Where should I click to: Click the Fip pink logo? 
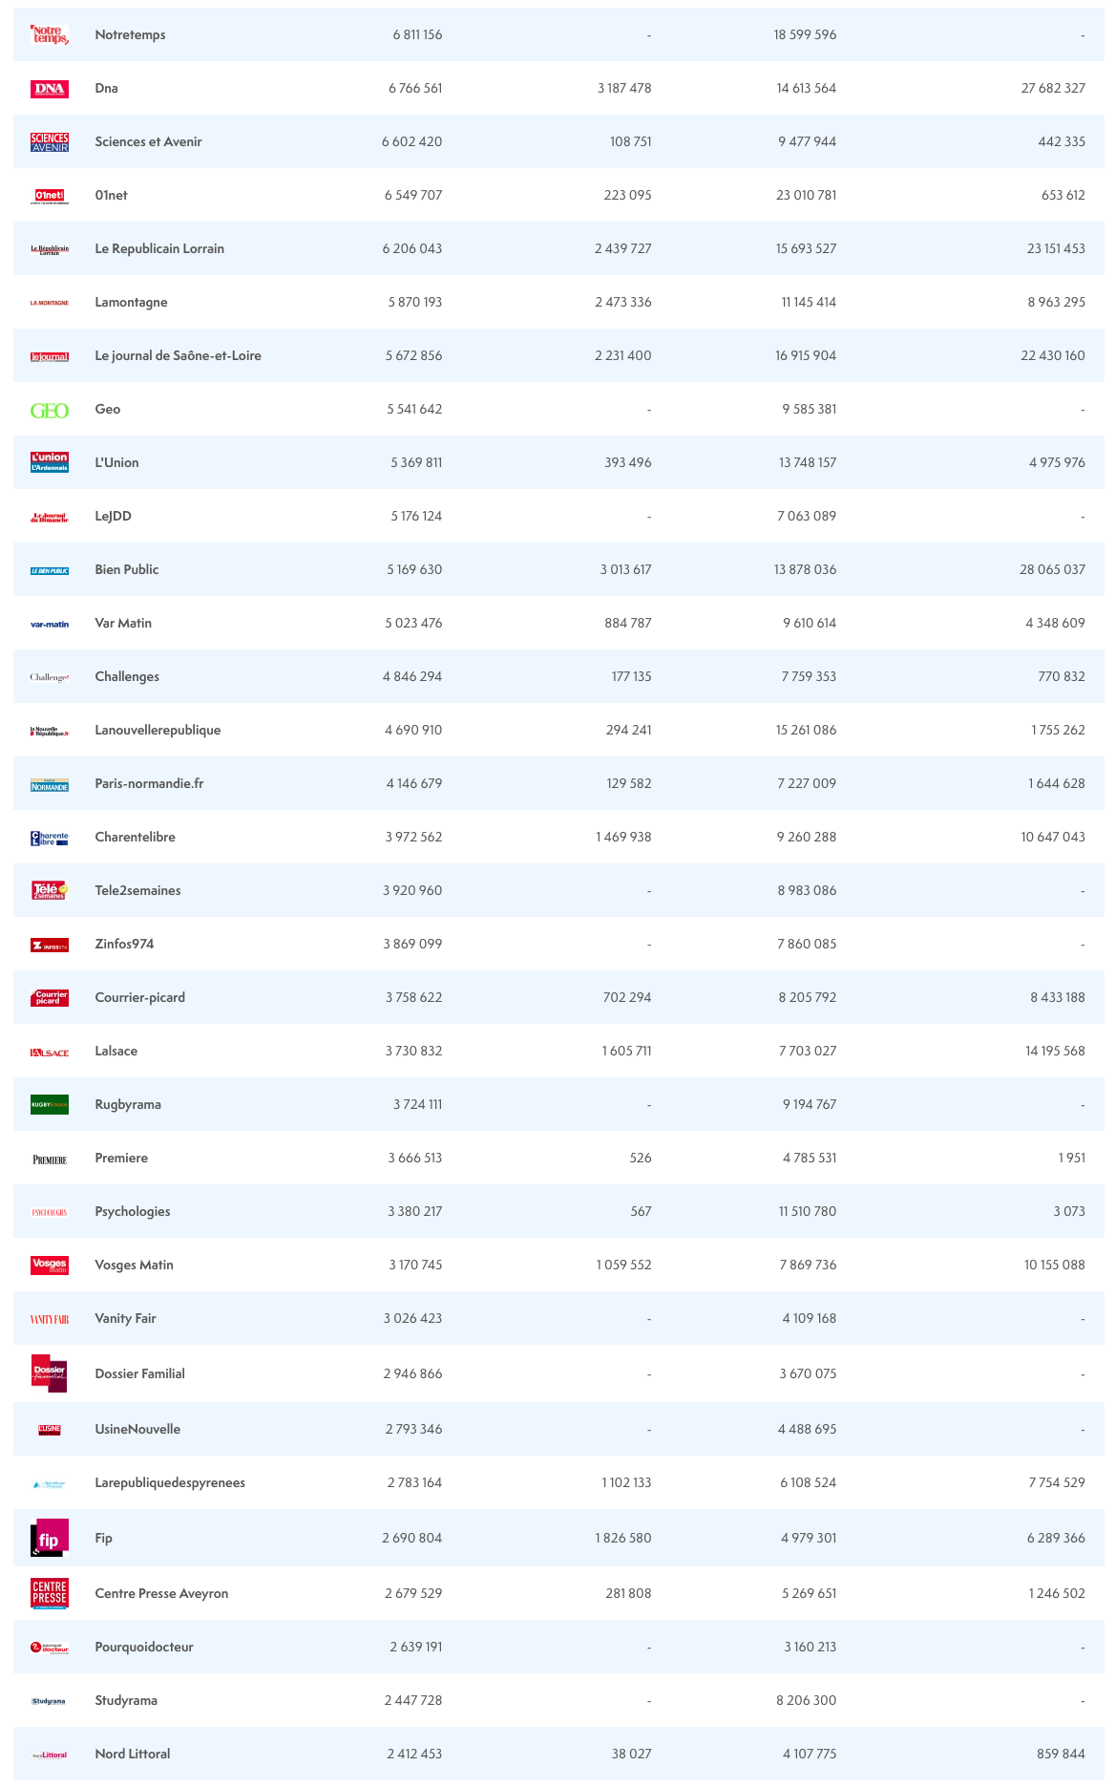pos(49,1538)
